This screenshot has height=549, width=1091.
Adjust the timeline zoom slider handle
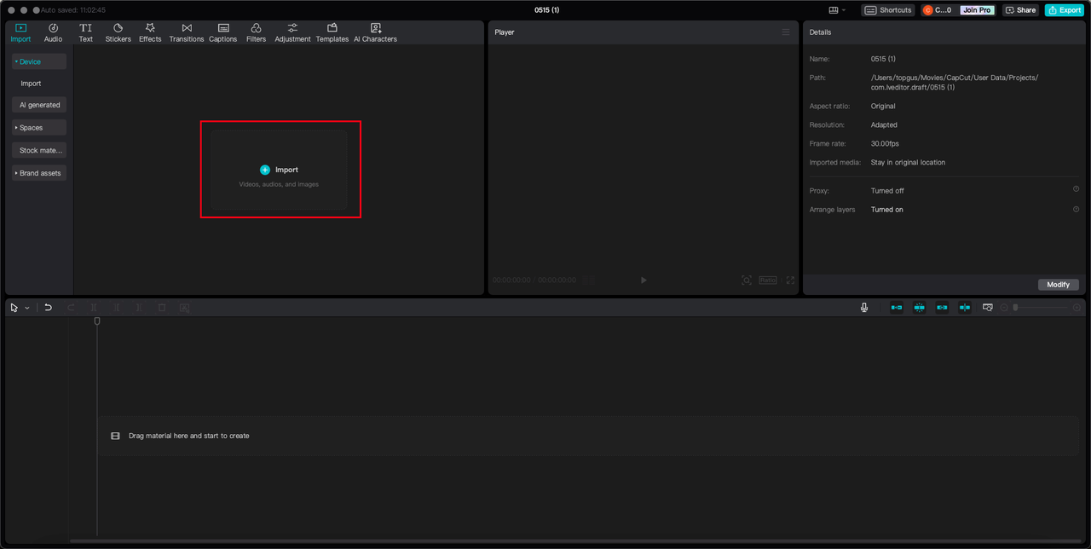point(1015,307)
